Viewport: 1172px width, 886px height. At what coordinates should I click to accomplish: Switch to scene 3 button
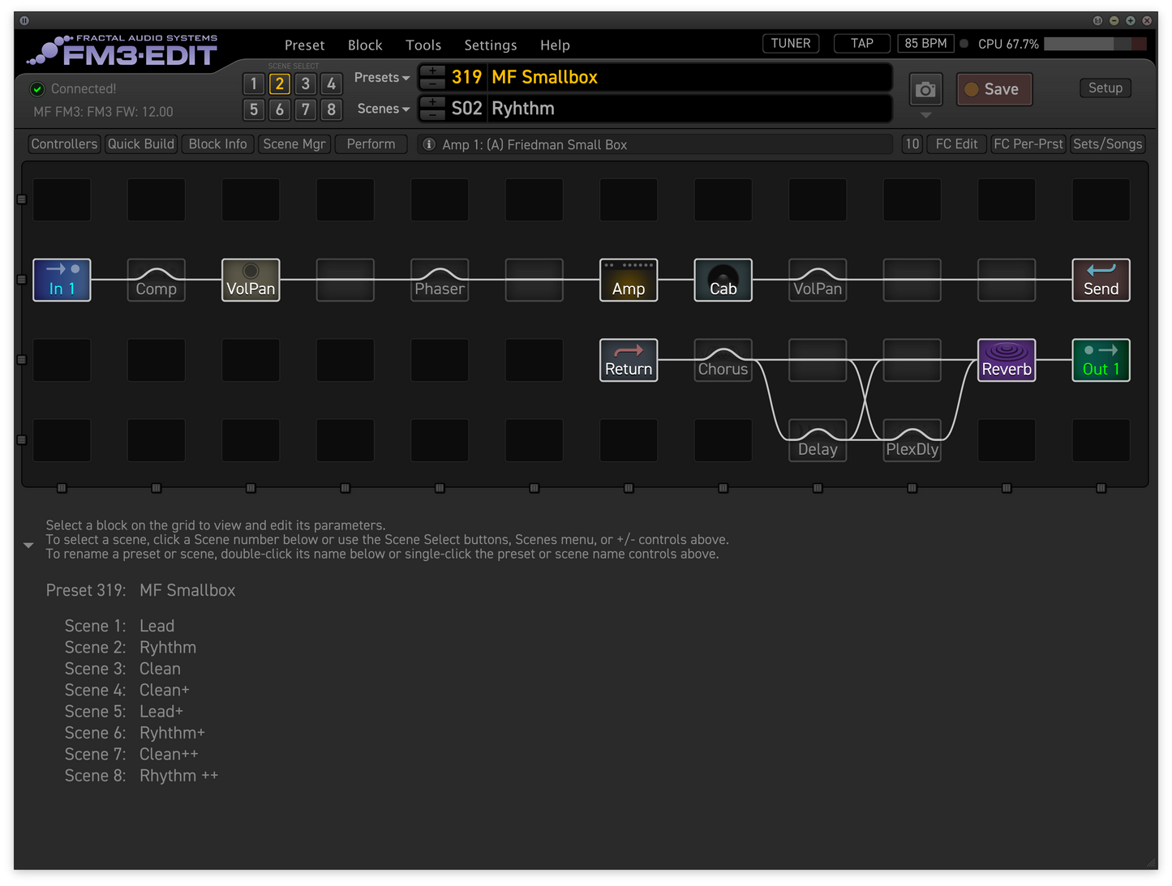pyautogui.click(x=306, y=83)
